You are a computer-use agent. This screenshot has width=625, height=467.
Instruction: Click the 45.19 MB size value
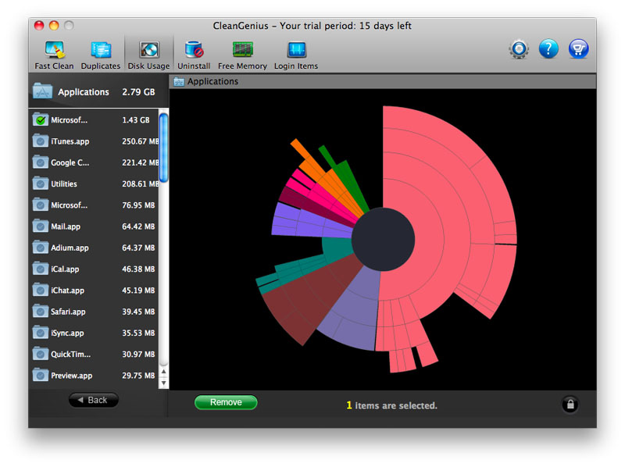click(138, 291)
